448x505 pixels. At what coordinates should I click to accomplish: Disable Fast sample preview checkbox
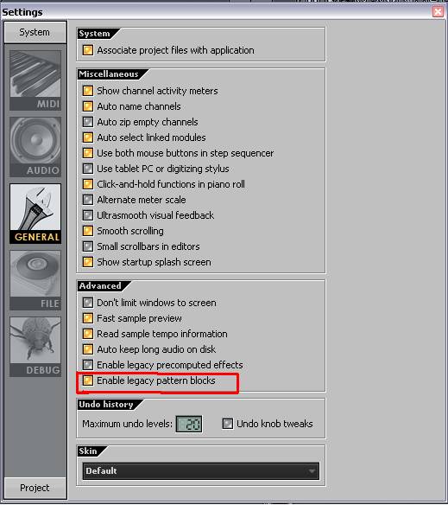88,318
